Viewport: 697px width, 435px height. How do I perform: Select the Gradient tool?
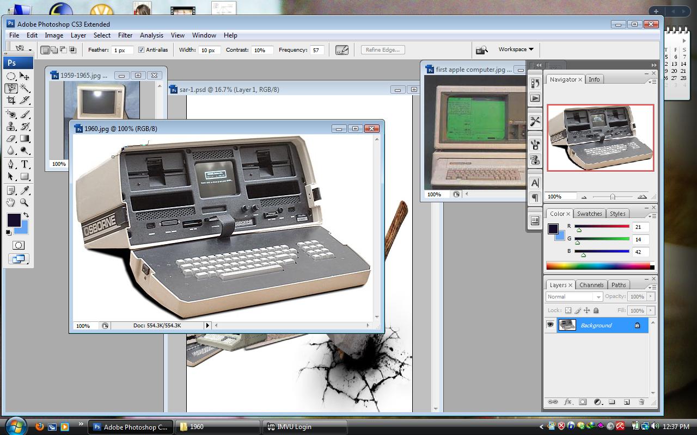25,138
